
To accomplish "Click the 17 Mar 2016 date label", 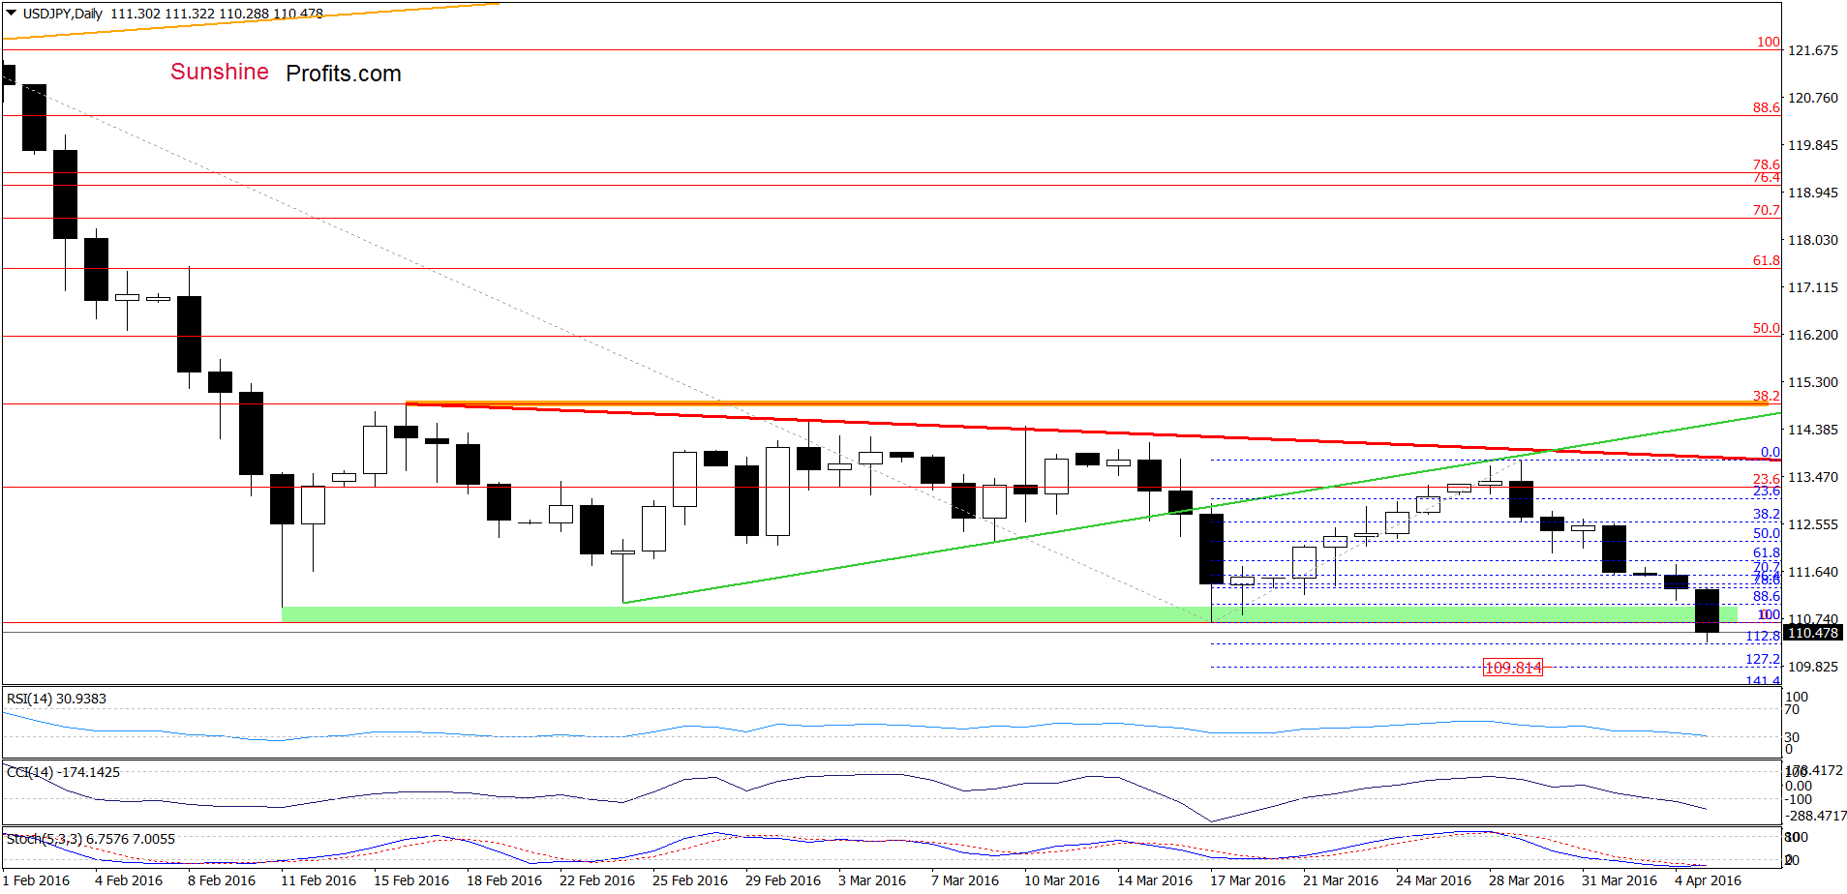I will point(1248,880).
